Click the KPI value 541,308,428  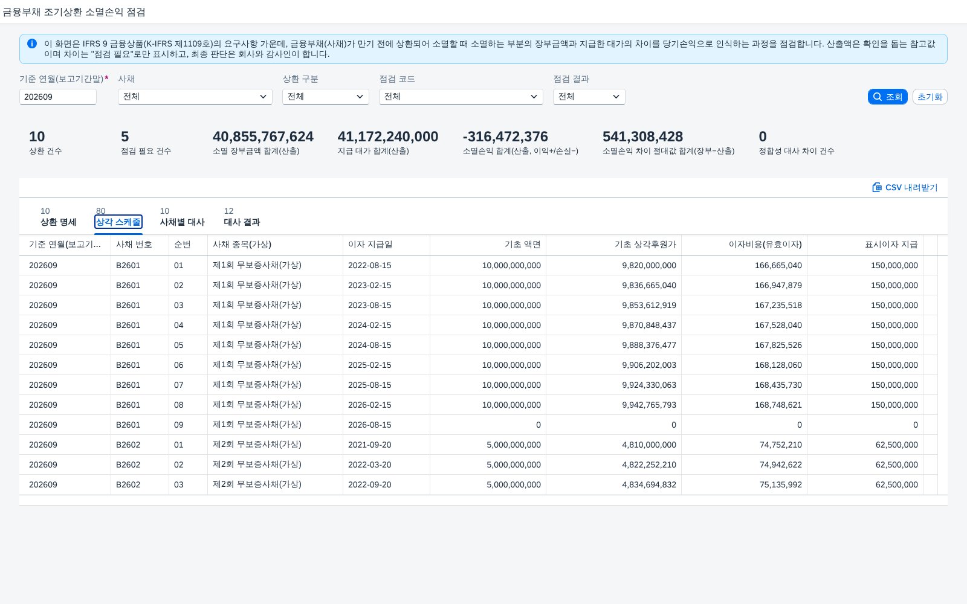tap(642, 137)
